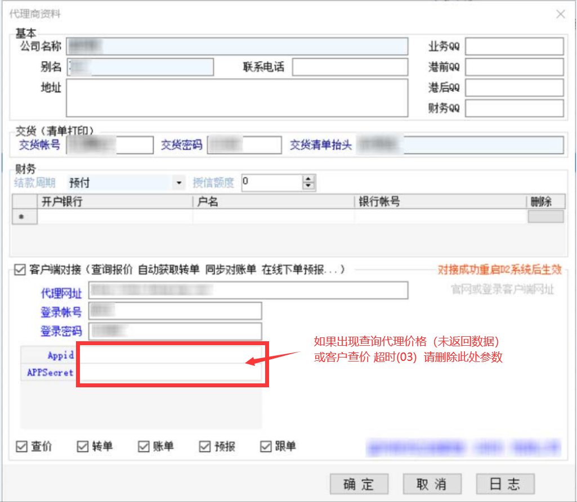Click the Appid value field

pos(169,355)
